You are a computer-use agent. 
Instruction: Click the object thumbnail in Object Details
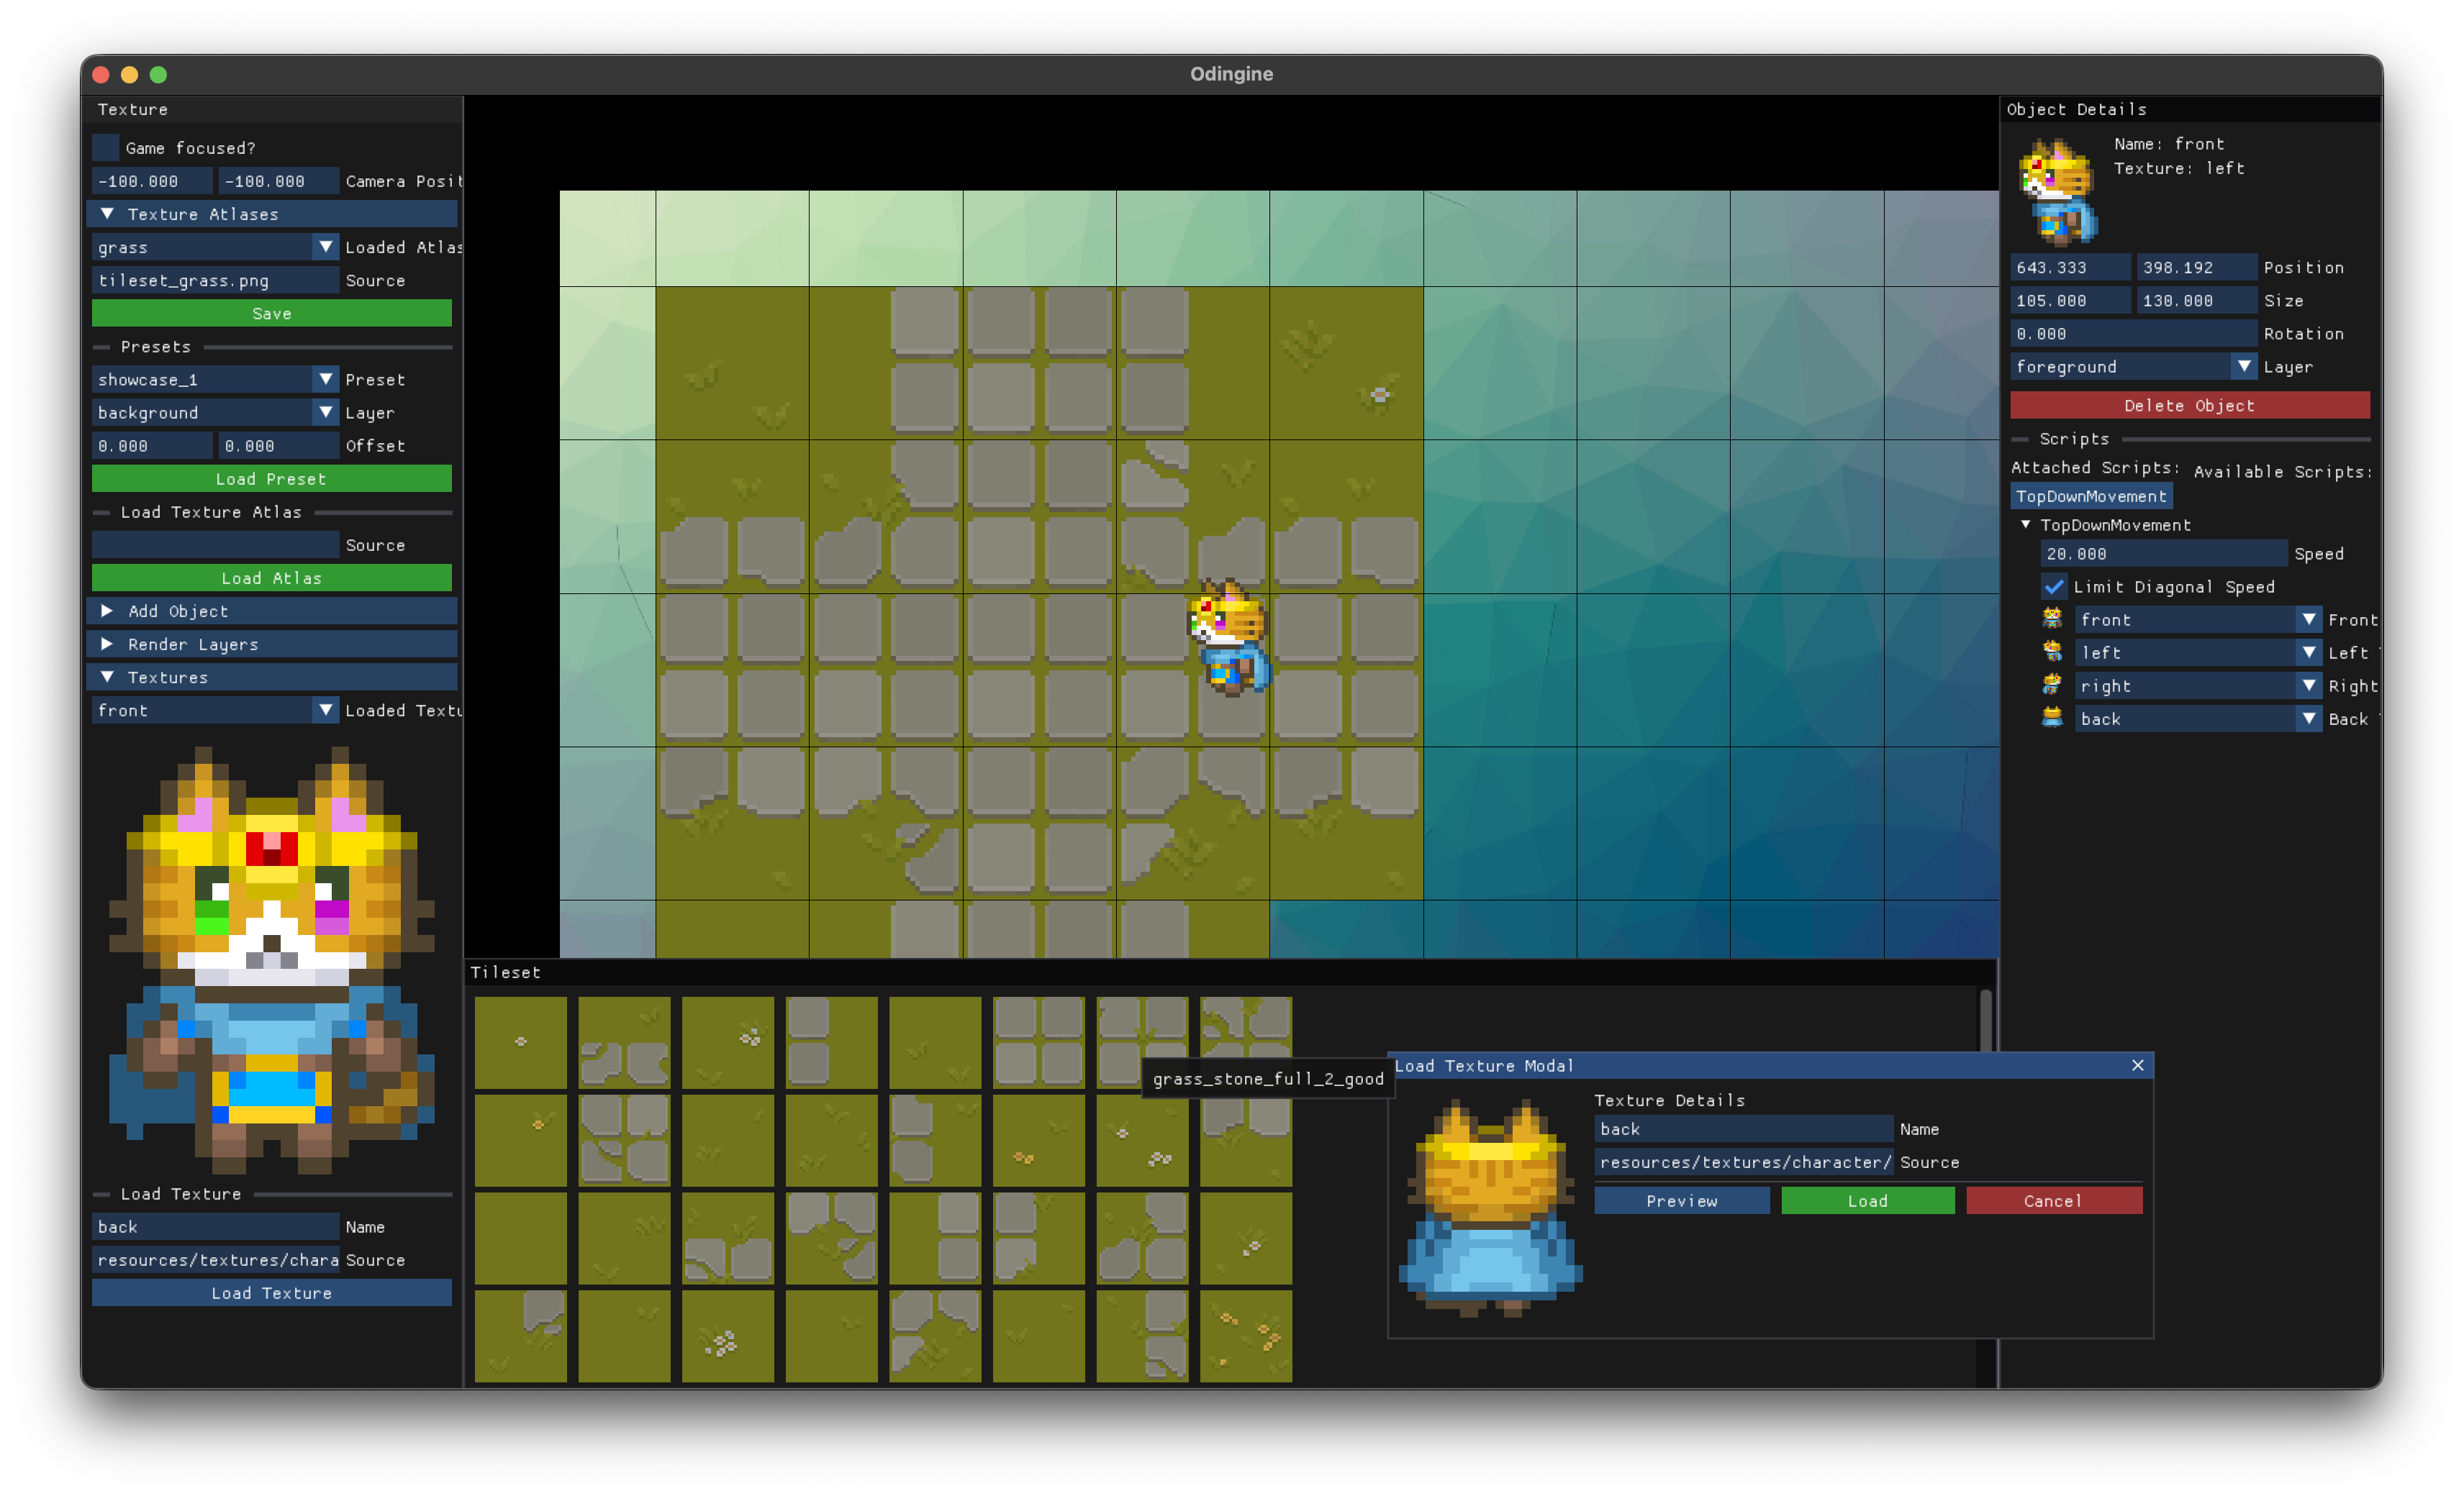2058,192
